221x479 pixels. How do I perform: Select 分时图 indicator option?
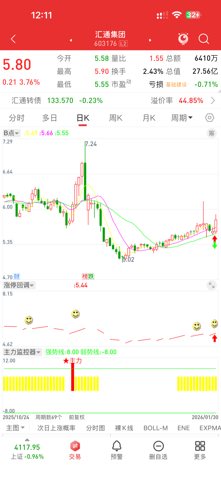tap(96, 428)
